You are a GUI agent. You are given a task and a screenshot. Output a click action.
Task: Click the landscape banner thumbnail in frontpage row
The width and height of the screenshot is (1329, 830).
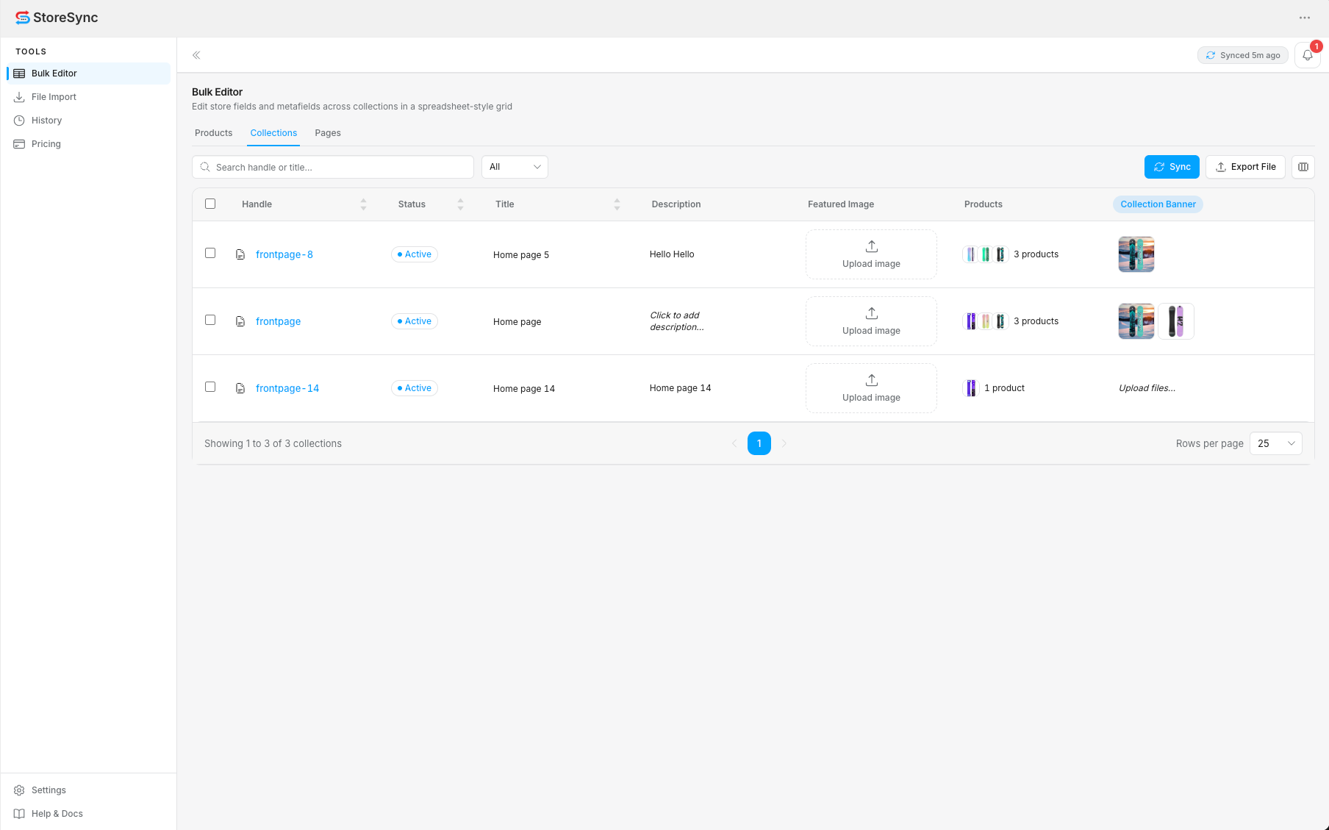(x=1136, y=321)
